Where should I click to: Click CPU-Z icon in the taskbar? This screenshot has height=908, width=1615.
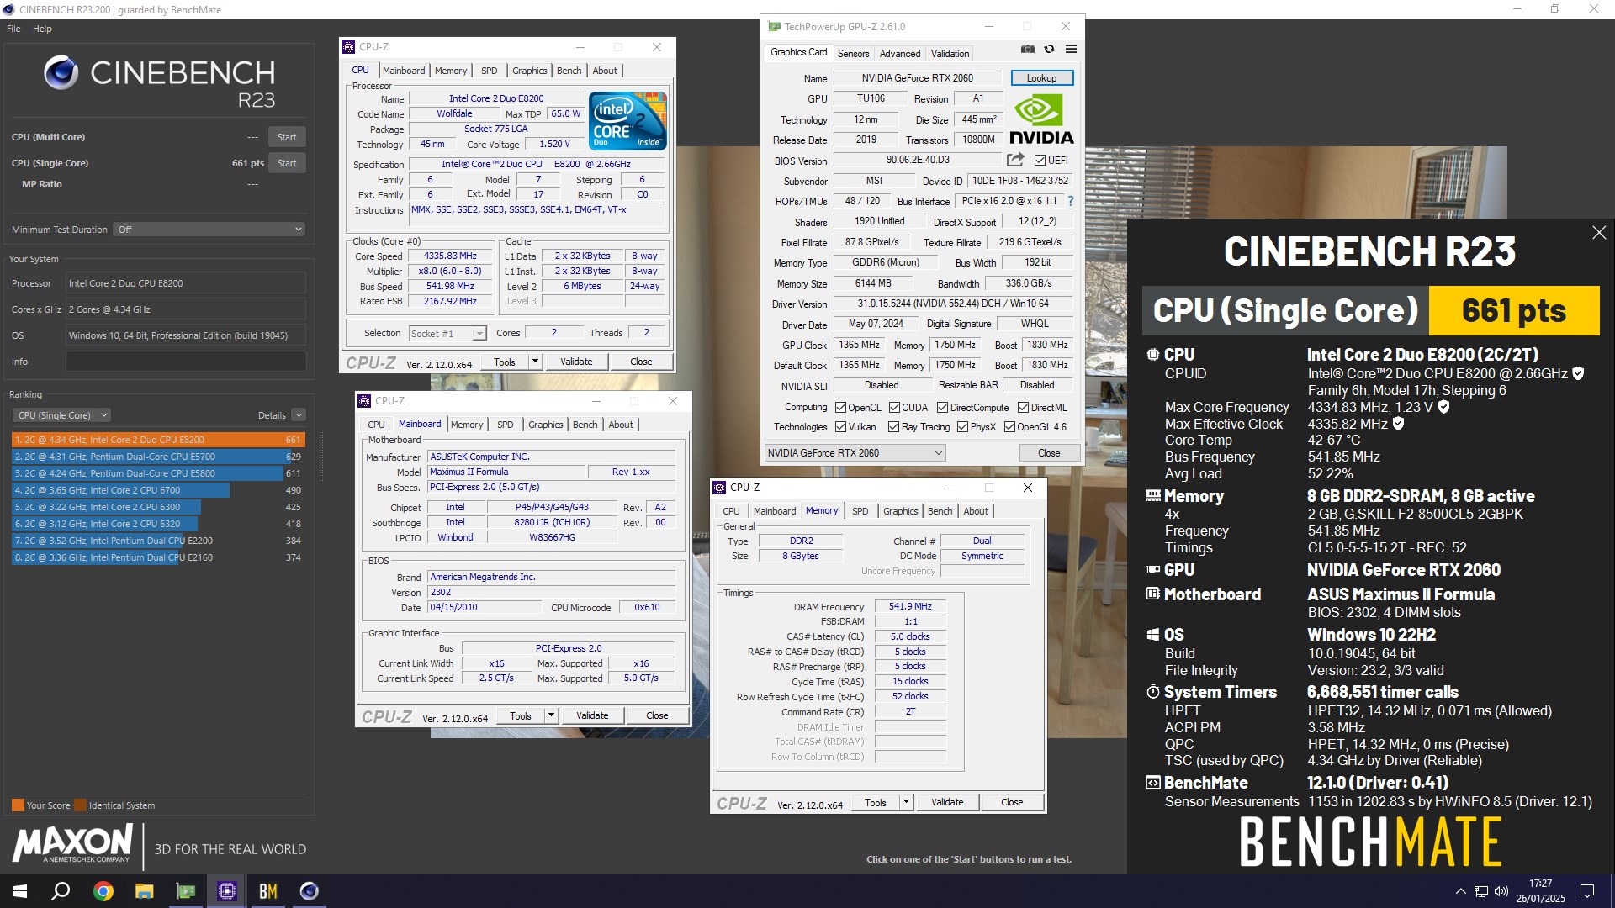click(x=226, y=891)
